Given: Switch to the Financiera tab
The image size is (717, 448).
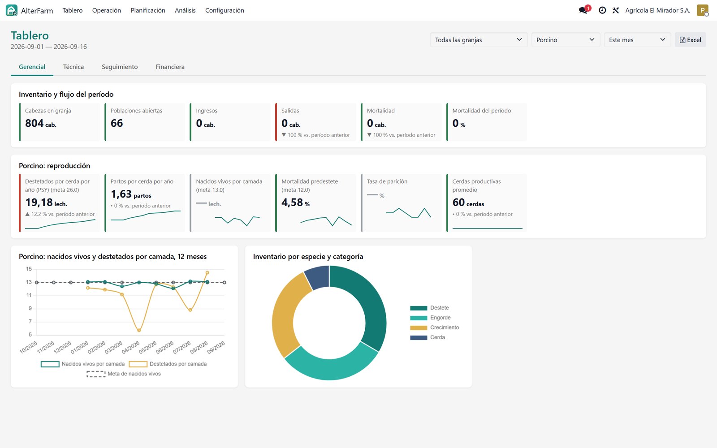Looking at the screenshot, I should 170,67.
